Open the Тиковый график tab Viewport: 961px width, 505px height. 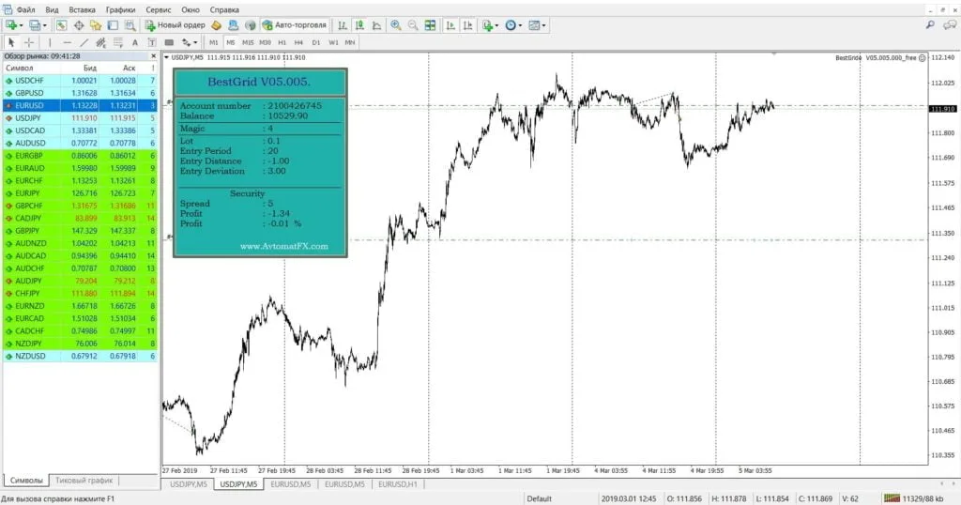[84, 480]
